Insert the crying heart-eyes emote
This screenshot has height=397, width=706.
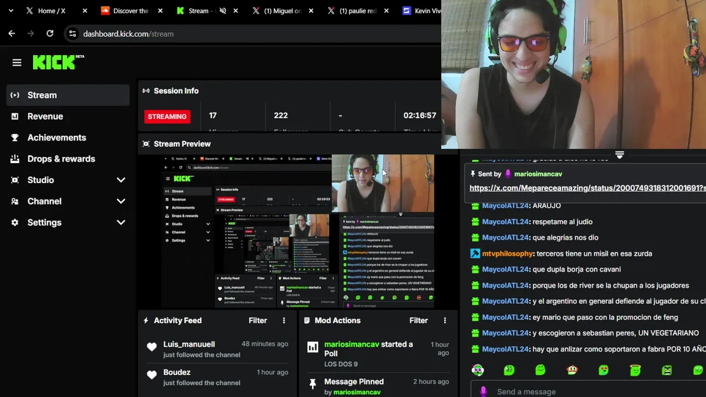(603, 370)
